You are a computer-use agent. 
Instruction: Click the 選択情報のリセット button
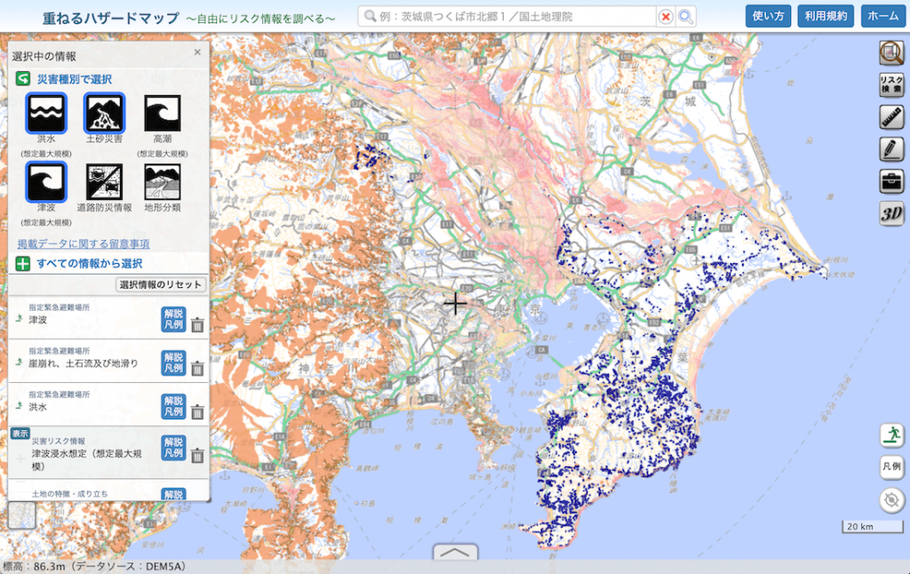[161, 285]
